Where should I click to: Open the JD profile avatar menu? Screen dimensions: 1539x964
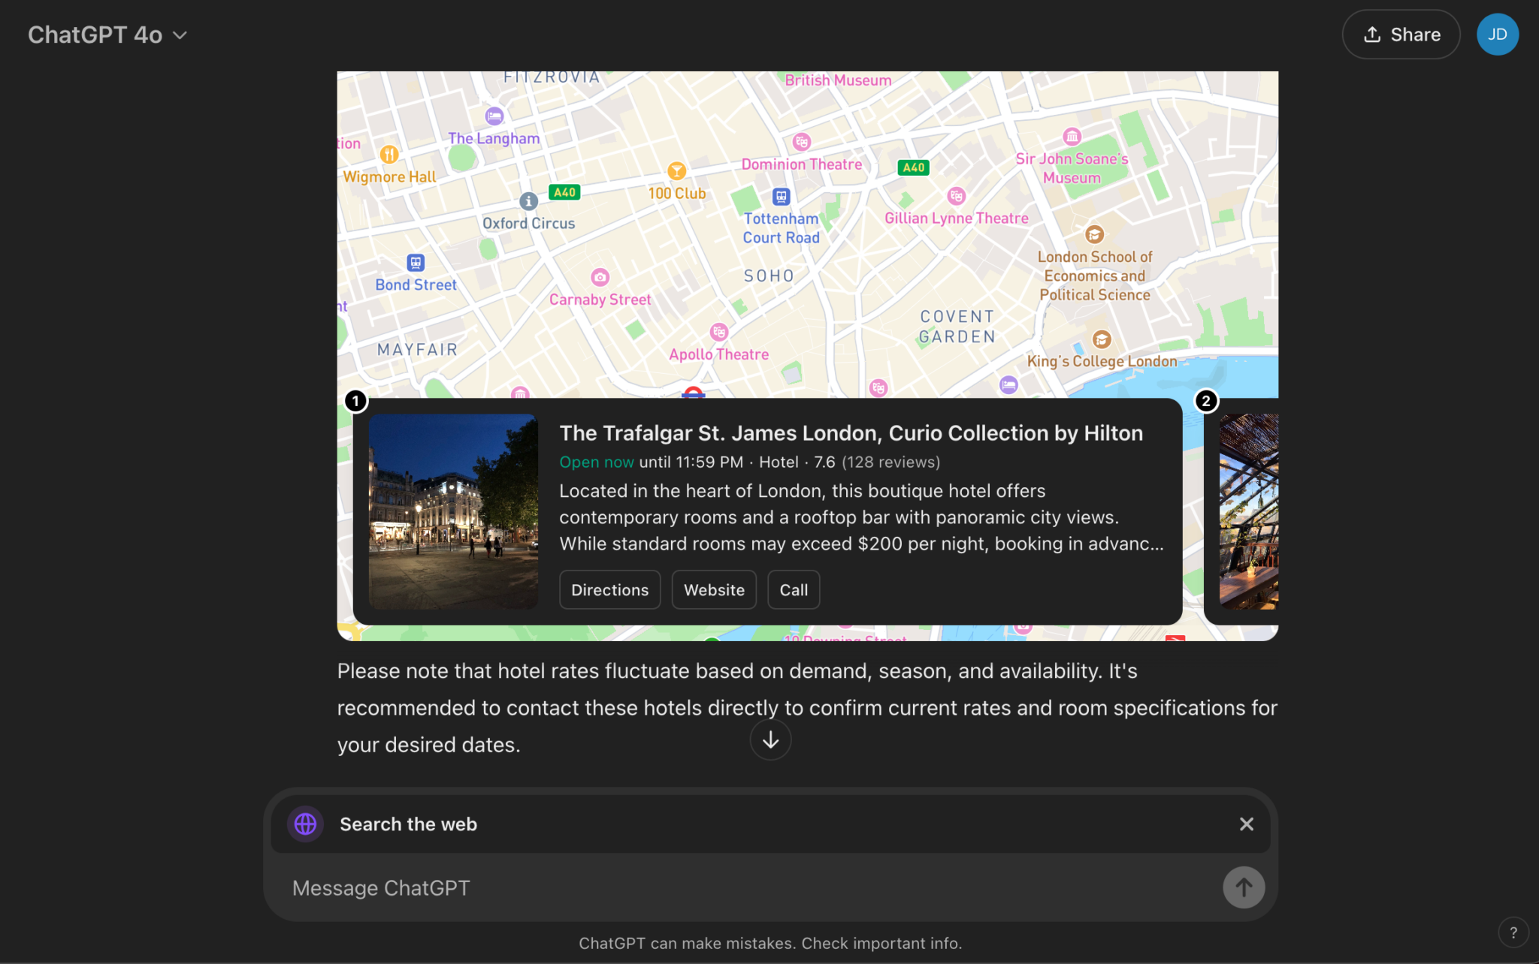1497,35
